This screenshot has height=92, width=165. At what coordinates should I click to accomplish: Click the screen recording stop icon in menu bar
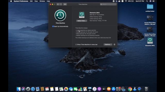(113, 1)
